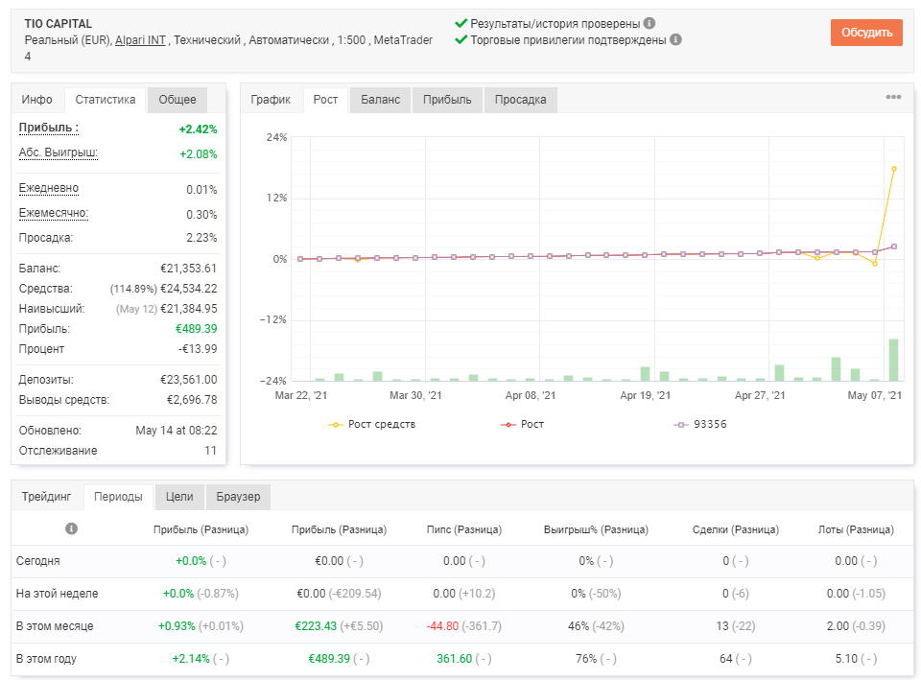
Task: Click green checkmark beside Торговые привилегии подтверждены
Action: pyautogui.click(x=460, y=39)
